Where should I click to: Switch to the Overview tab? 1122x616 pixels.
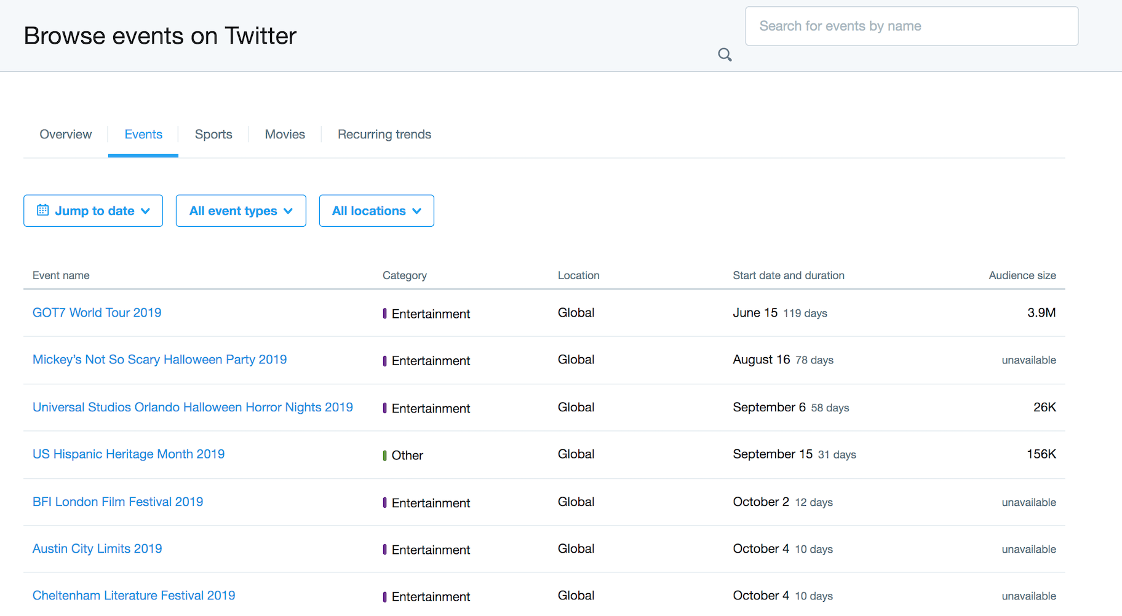tap(65, 134)
